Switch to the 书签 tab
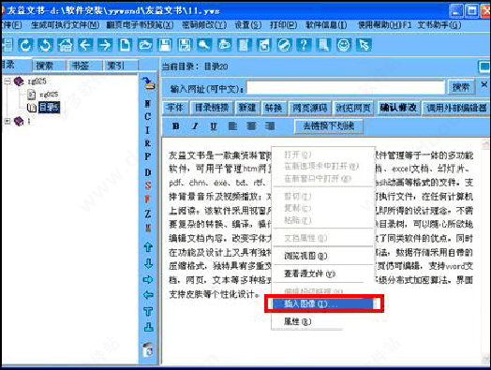The image size is (491, 370). point(81,66)
